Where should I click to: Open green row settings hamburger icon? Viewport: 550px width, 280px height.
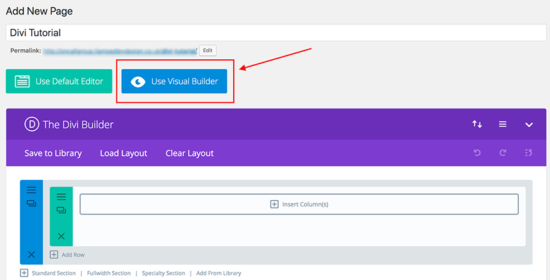61,196
